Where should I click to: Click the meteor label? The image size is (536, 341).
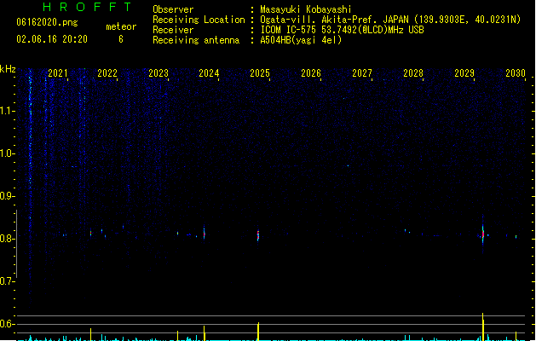point(121,26)
